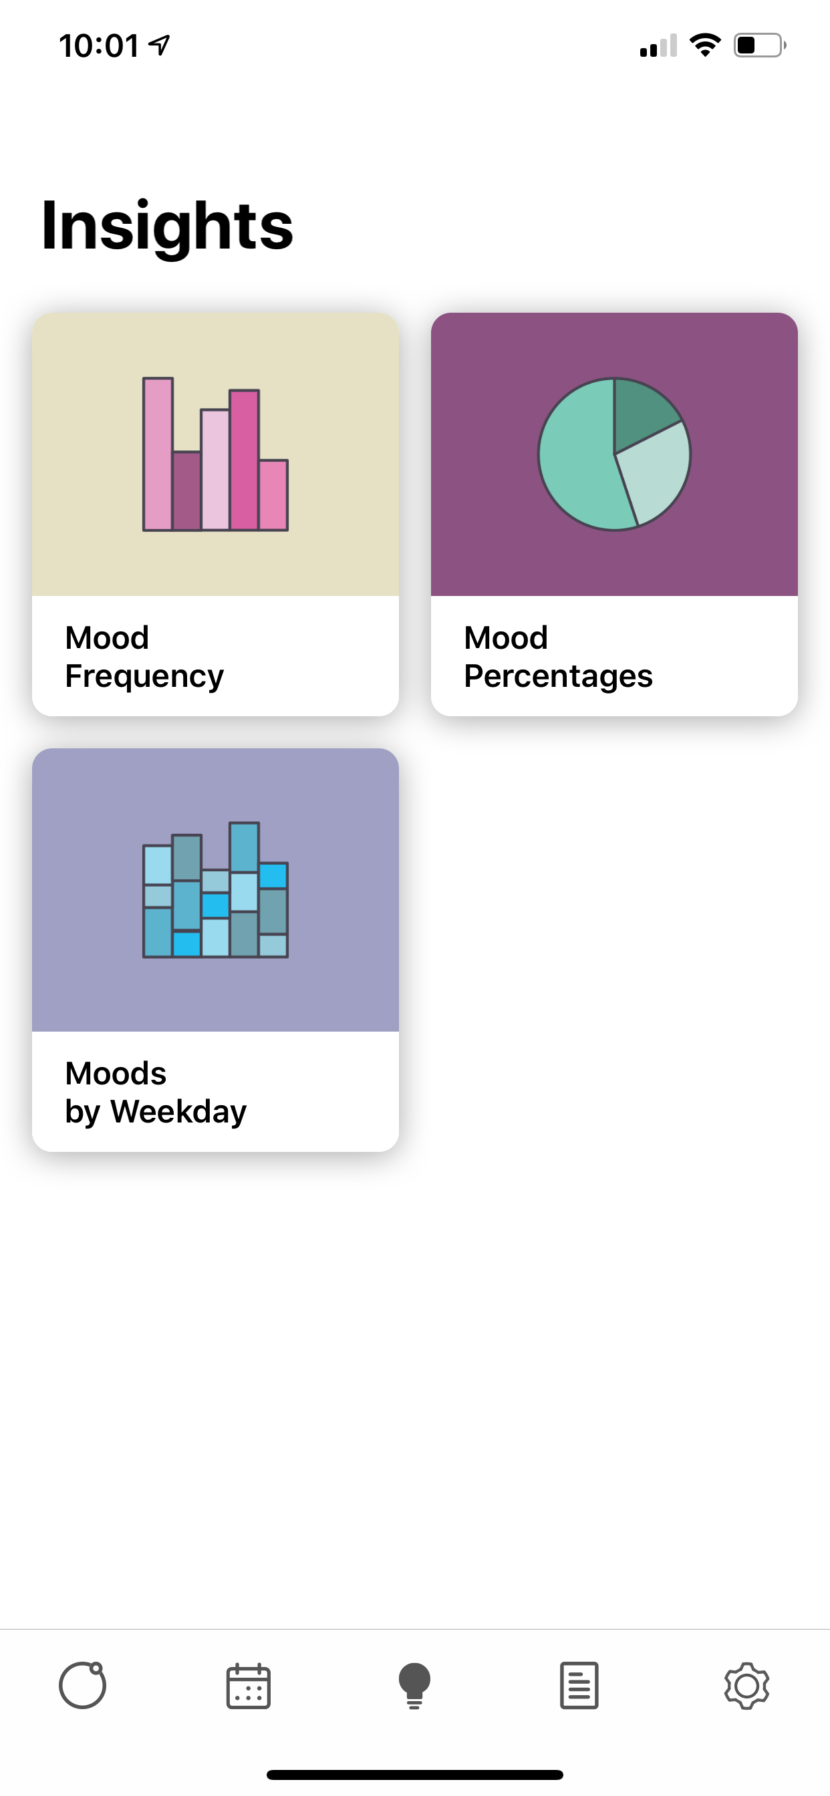This screenshot has height=1796, width=830.
Task: Tap the location services arrow icon
Action: (160, 45)
